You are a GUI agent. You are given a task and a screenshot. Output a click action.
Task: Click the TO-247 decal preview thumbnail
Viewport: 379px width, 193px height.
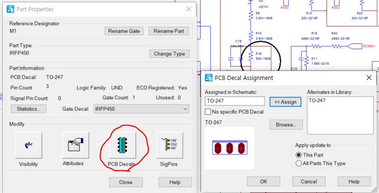pos(229,148)
